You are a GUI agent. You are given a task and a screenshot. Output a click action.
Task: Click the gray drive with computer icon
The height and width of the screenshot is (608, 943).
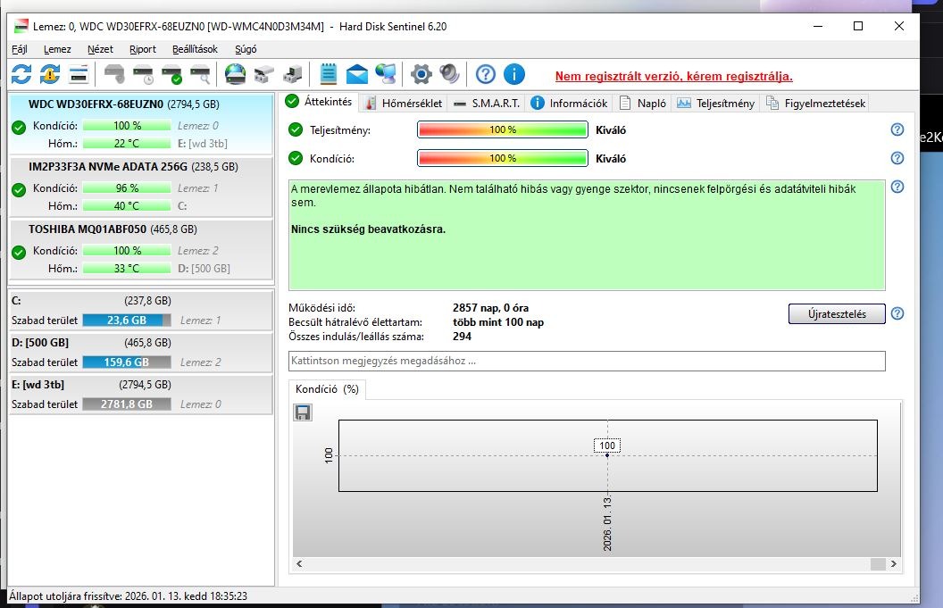(x=293, y=75)
